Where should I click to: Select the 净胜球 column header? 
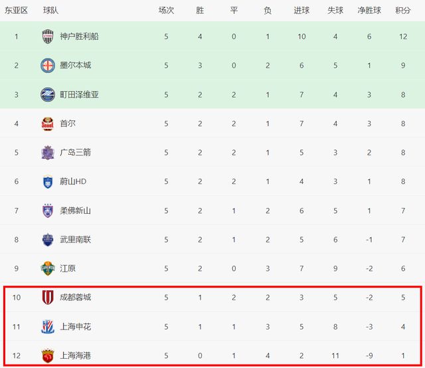coord(369,11)
